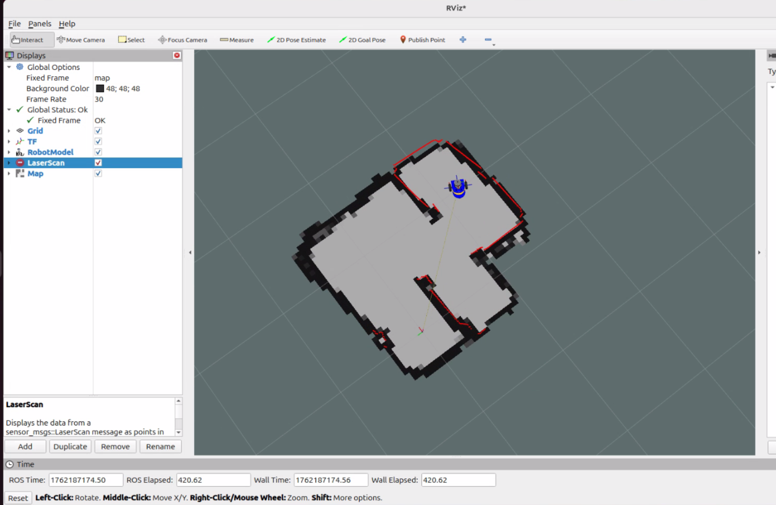Viewport: 776px width, 505px height.
Task: Click the Select tool in toolbar
Action: 131,40
